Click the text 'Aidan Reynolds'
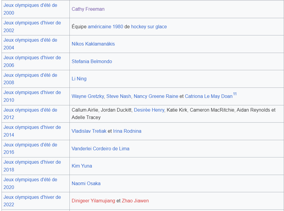 coord(253,110)
